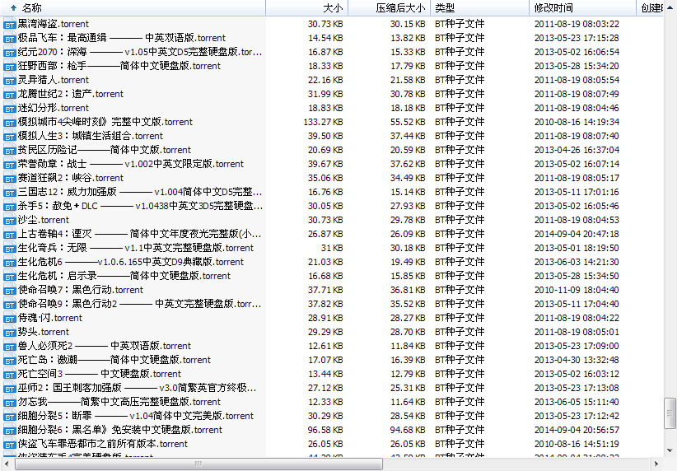Click the partially visible 创建 column header
677x471 pixels.
(x=651, y=7)
